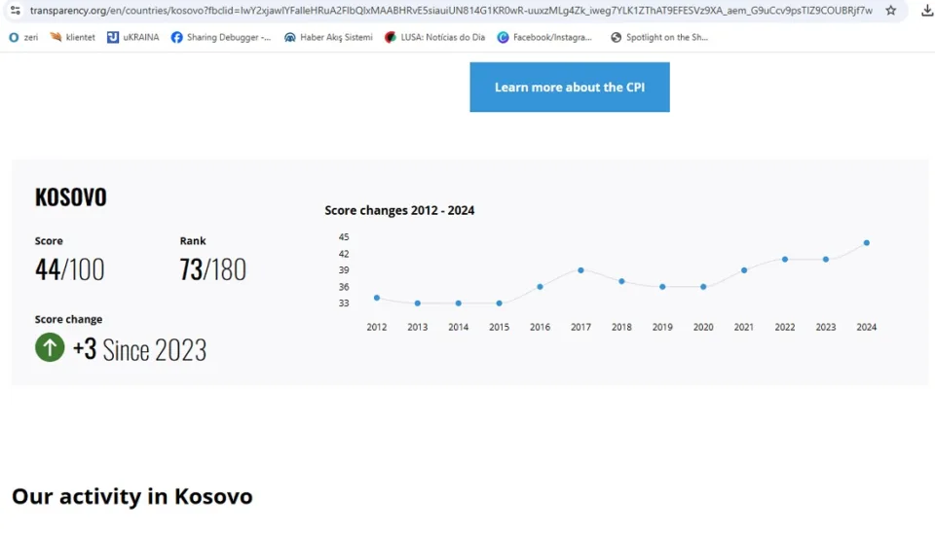The width and height of the screenshot is (935, 534).
Task: Open the Facebook/Instagram bookmark
Action: (544, 37)
